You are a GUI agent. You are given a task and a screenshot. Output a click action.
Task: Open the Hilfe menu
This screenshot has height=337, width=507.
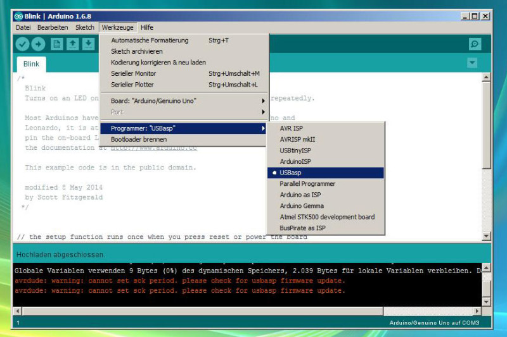click(x=147, y=27)
